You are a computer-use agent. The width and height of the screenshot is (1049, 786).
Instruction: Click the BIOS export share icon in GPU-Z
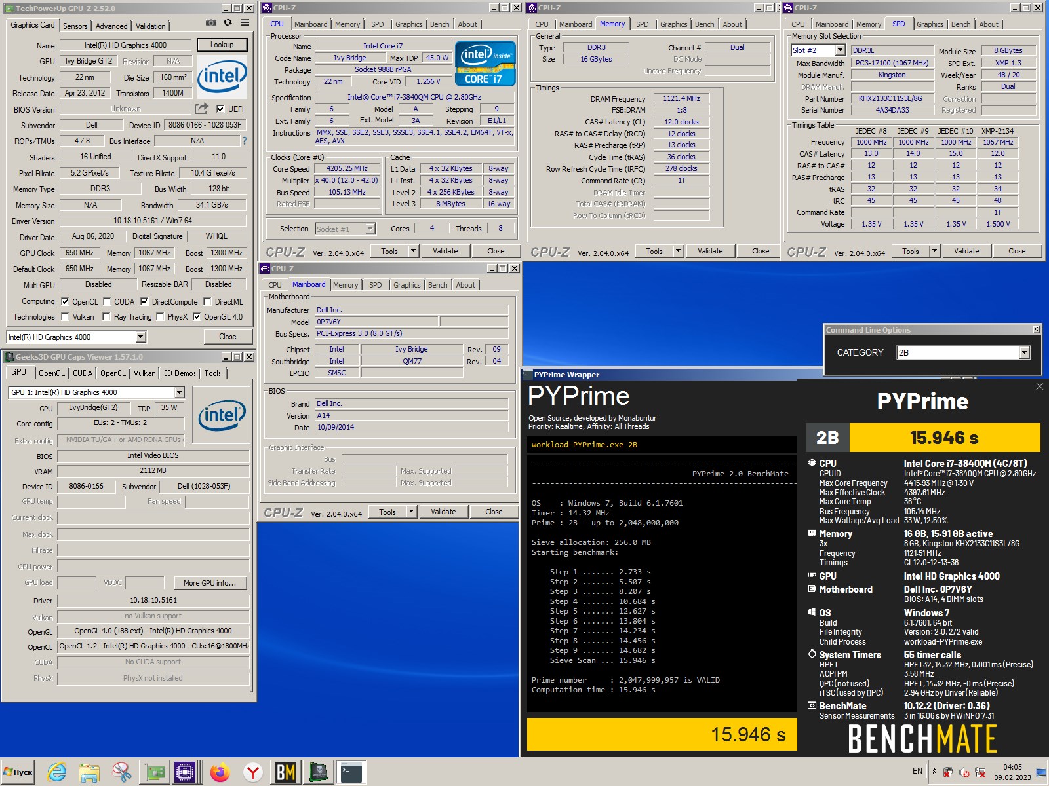tap(202, 108)
